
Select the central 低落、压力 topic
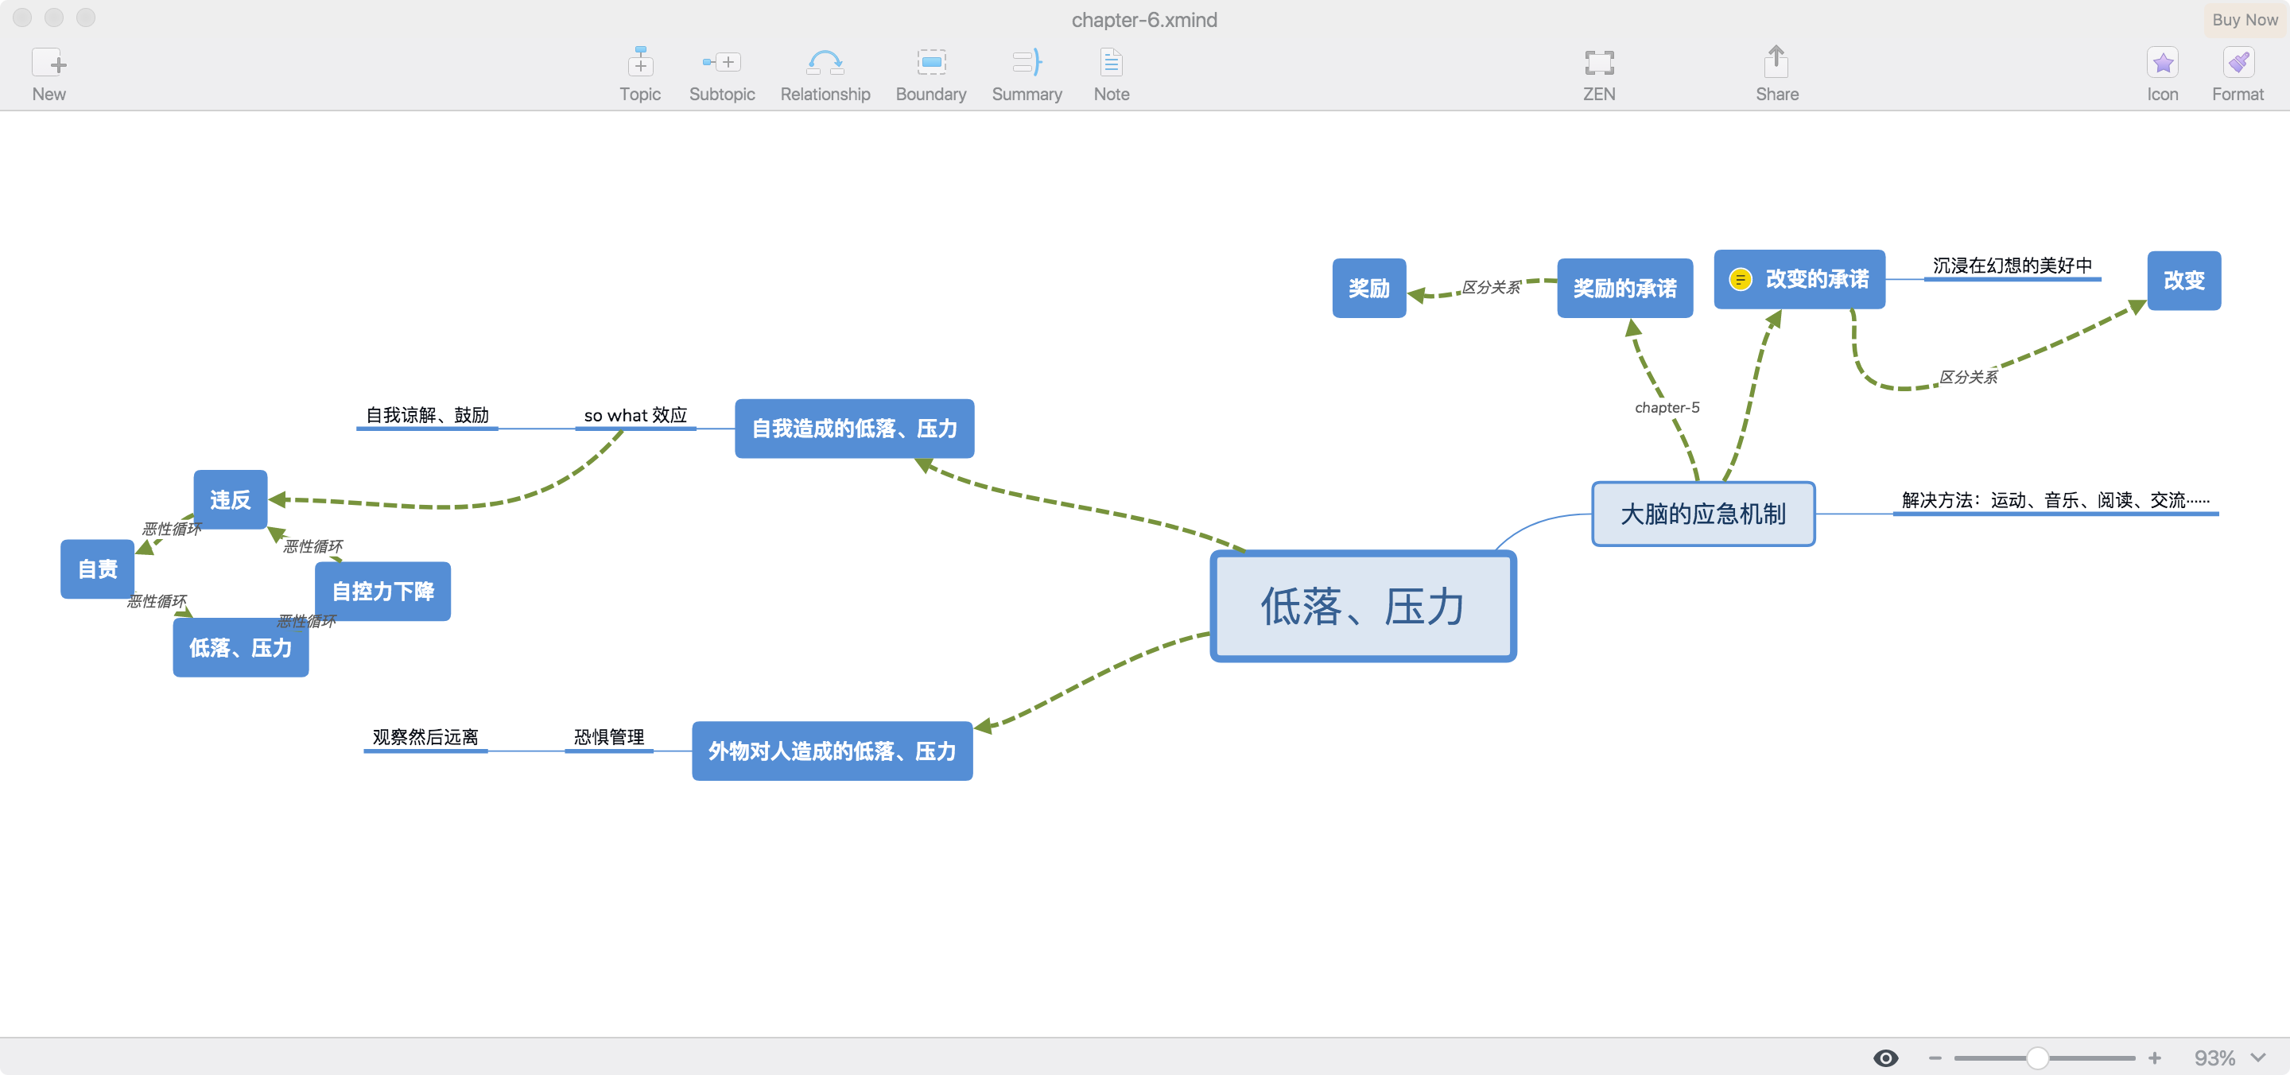point(1362,607)
